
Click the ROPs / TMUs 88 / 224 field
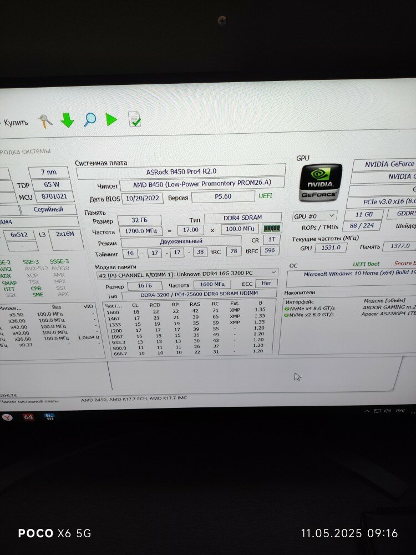pos(362,225)
